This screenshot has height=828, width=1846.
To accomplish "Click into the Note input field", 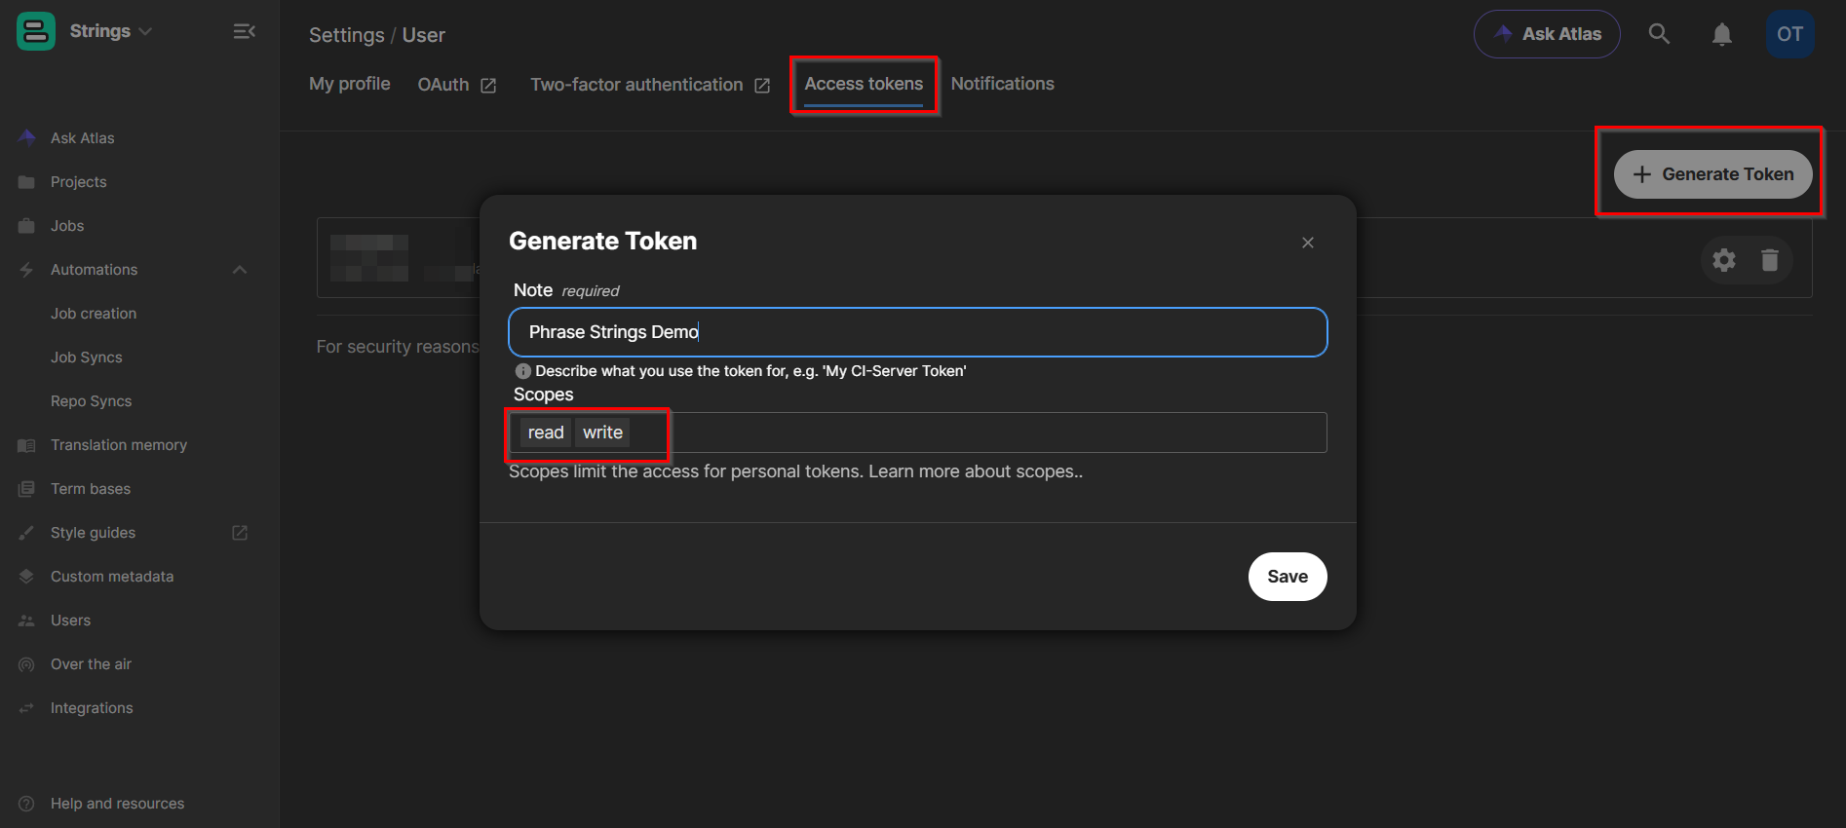I will (x=918, y=332).
